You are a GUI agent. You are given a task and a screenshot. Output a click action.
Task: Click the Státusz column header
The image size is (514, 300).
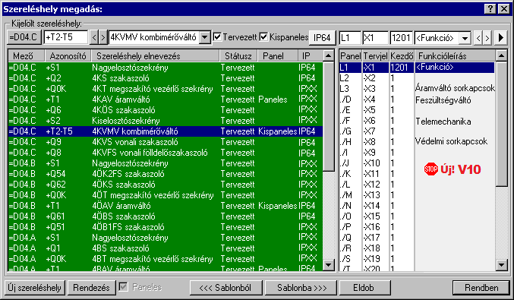tap(238, 55)
